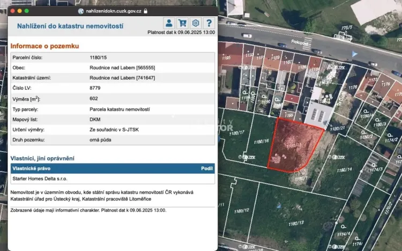The width and height of the screenshot is (402, 251).
Task: Click the blue arrow marker on the map
Action: pos(354,54)
